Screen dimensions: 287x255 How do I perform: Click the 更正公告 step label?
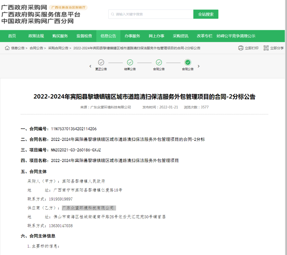[x=101, y=69]
